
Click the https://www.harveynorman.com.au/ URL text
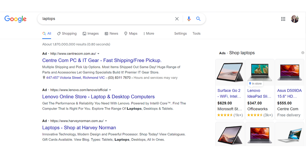pyautogui.click(x=77, y=121)
